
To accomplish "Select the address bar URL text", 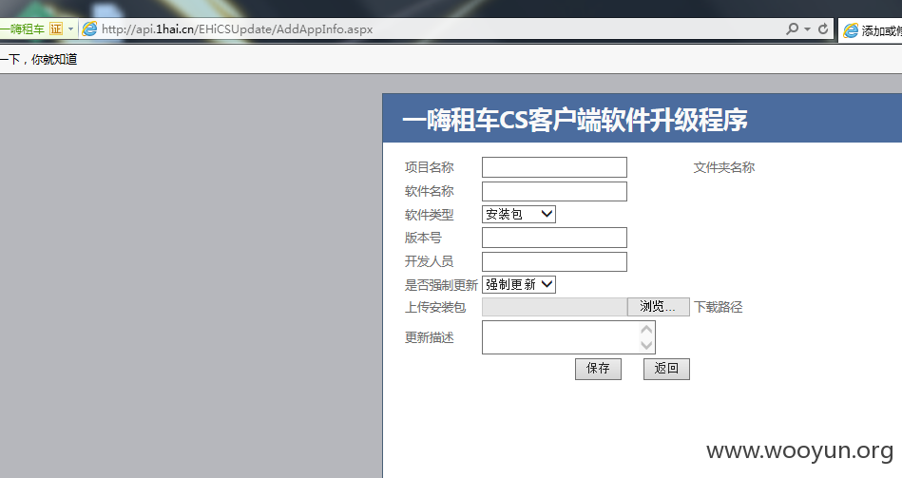I will 237,29.
